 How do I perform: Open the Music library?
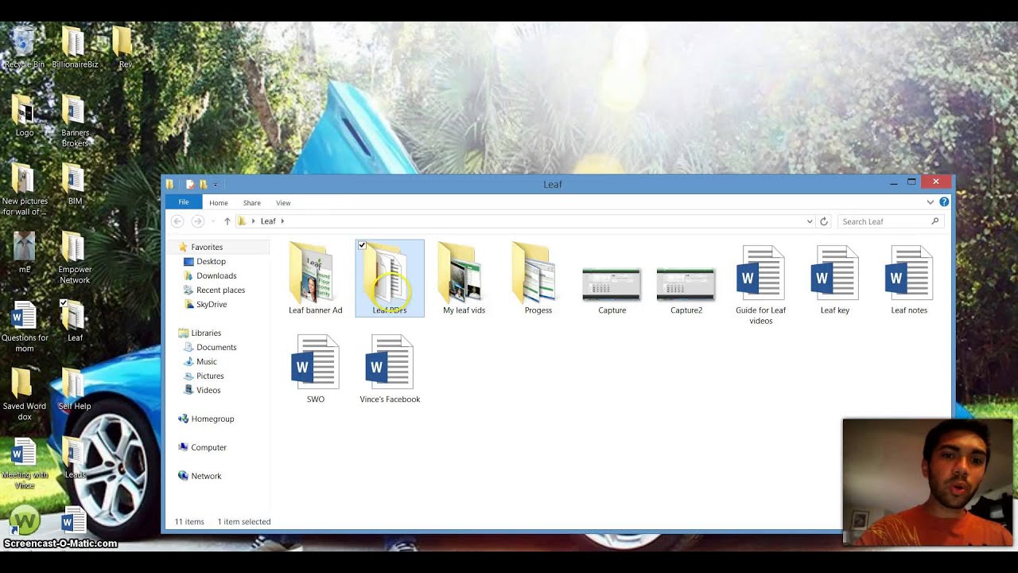point(206,362)
